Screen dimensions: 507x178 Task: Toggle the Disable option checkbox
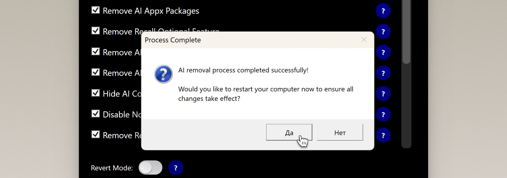(x=95, y=114)
